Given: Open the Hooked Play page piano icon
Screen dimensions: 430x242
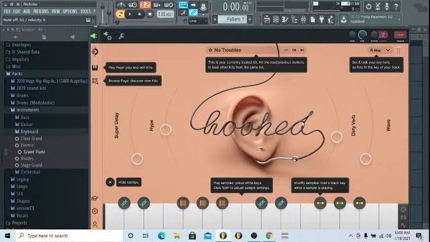Looking at the screenshot, I should (95, 67).
